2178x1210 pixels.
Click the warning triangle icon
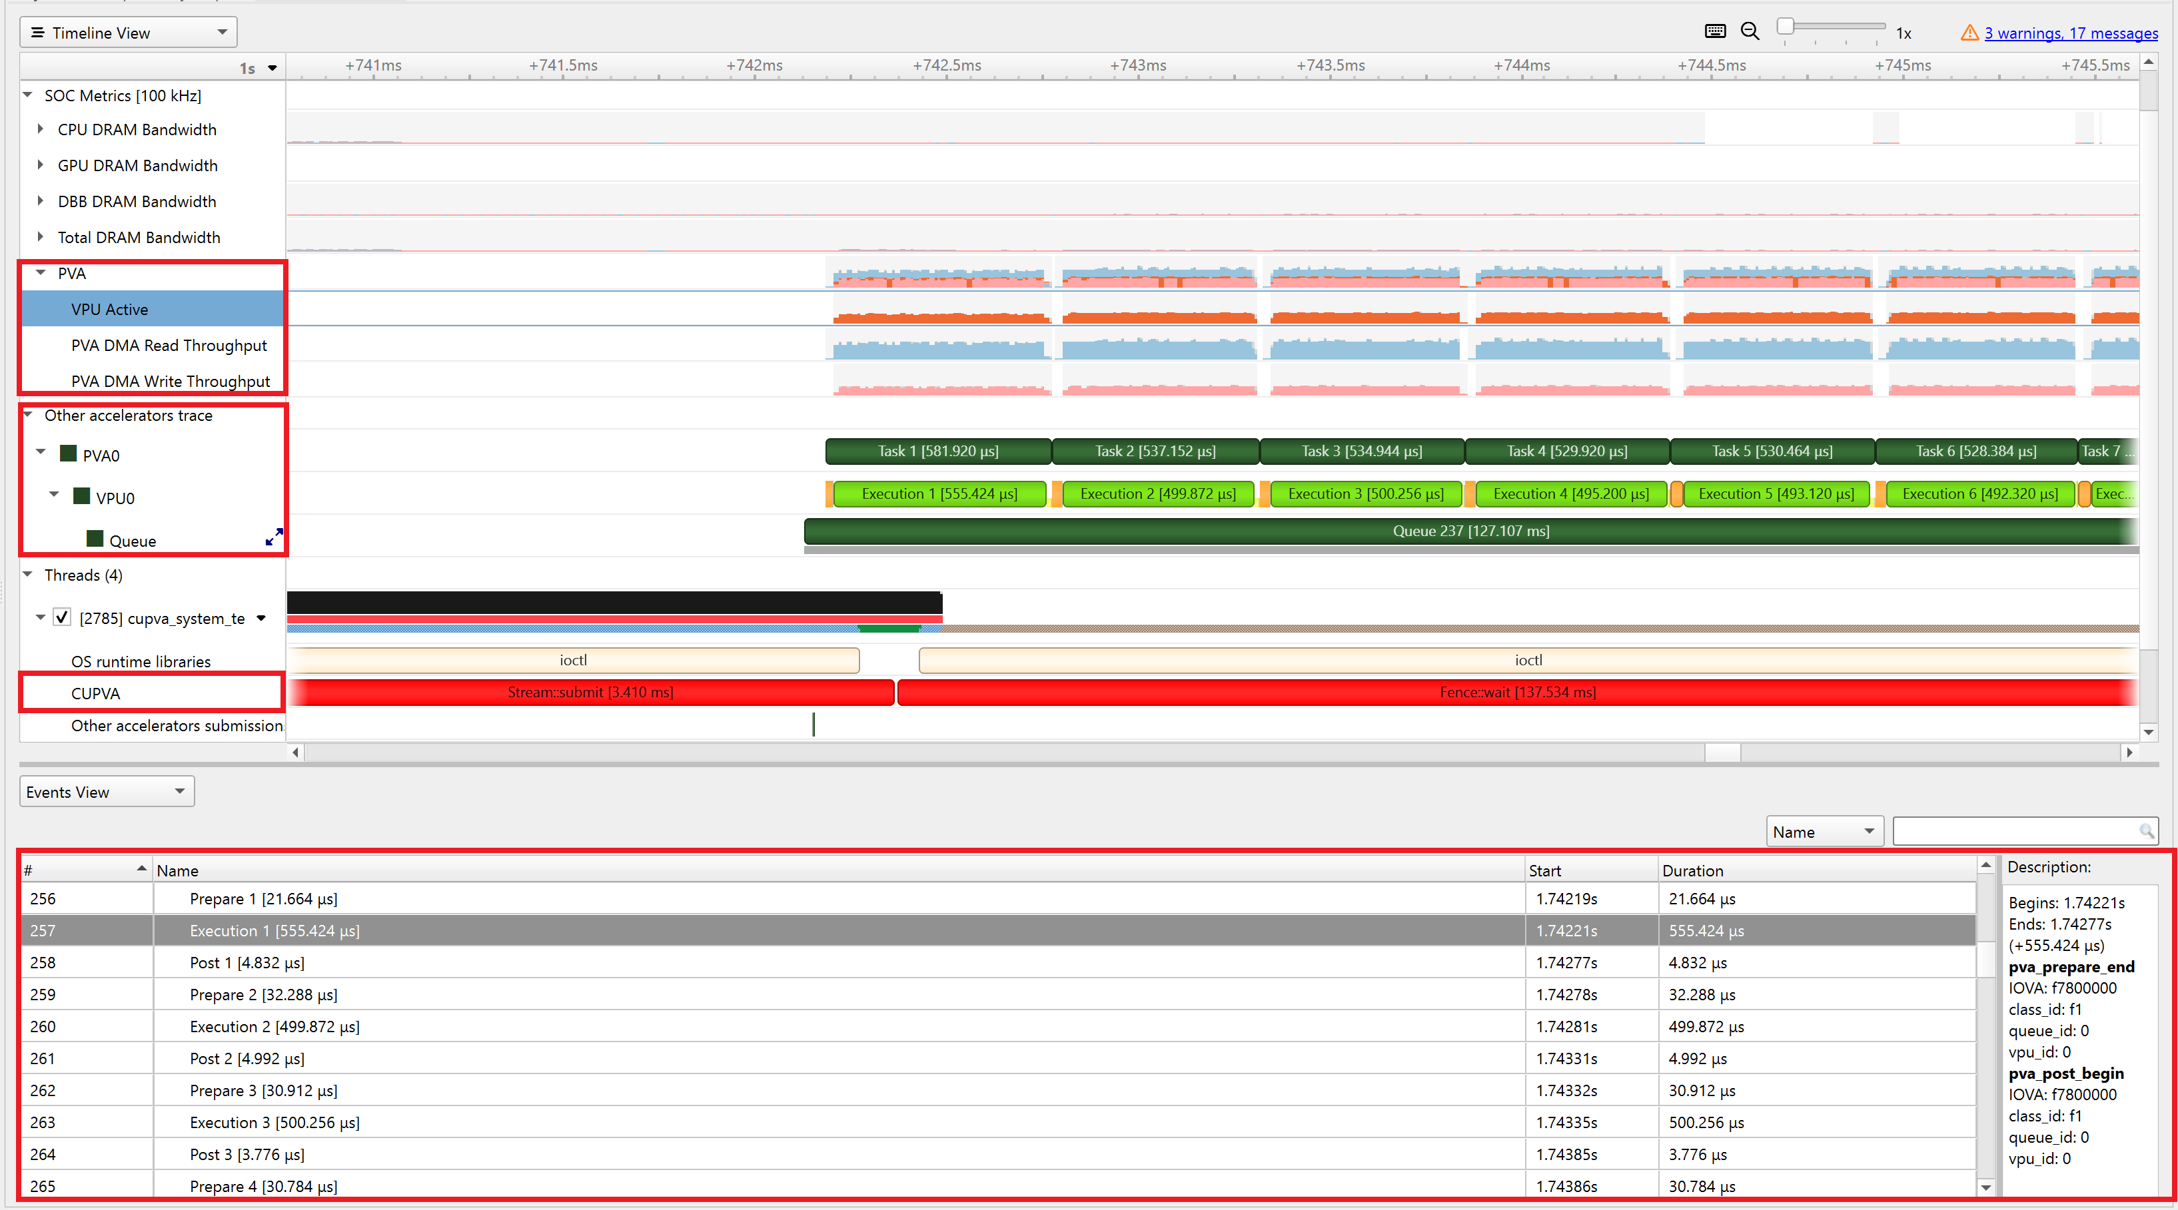(x=1969, y=33)
